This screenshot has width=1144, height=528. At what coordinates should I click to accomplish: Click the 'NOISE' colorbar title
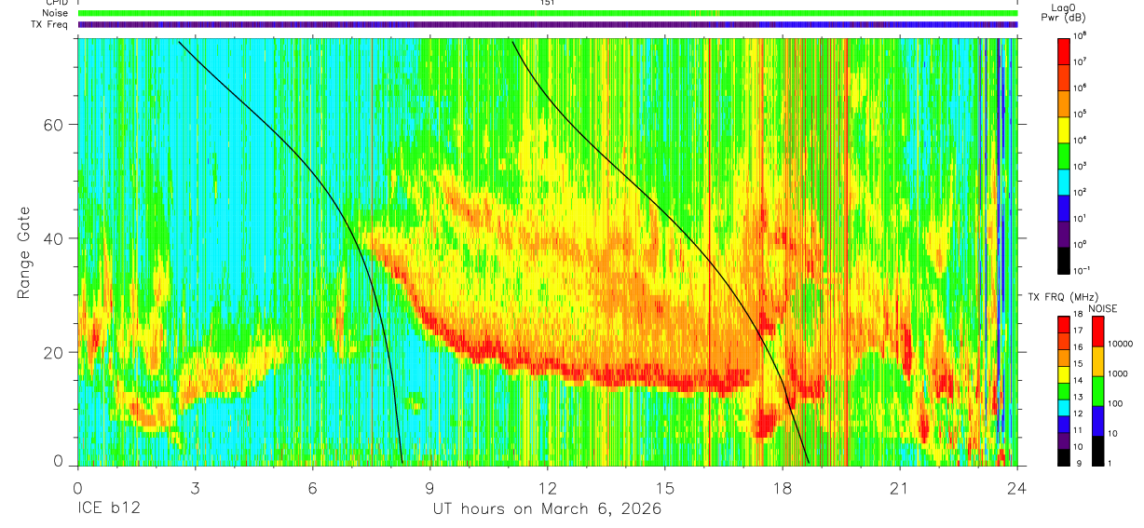click(1102, 308)
